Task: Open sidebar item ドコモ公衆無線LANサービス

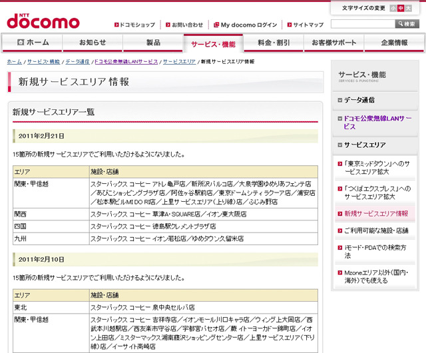Action: (x=375, y=123)
